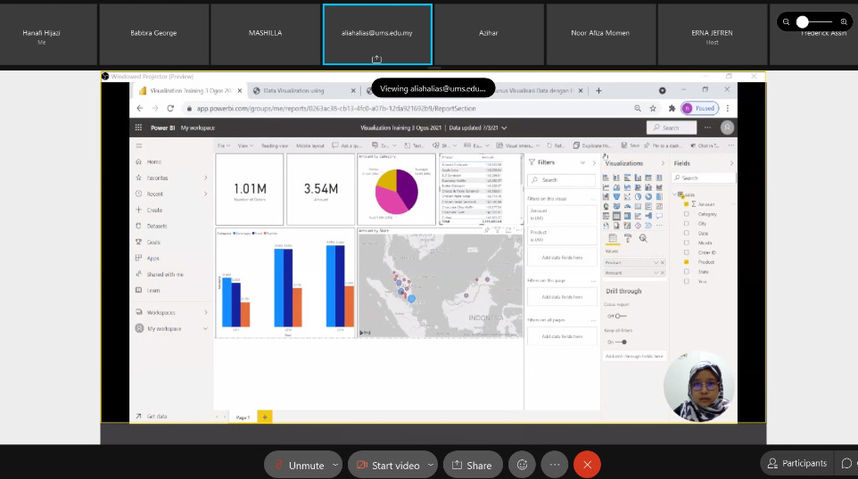Image resolution: width=858 pixels, height=479 pixels.
Task: Click the Unmute microphone button
Action: 298,465
